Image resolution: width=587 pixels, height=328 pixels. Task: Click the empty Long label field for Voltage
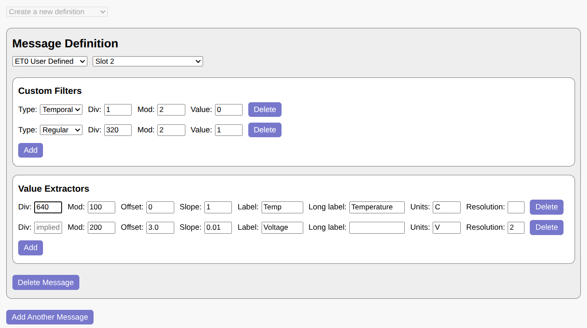coord(377,228)
